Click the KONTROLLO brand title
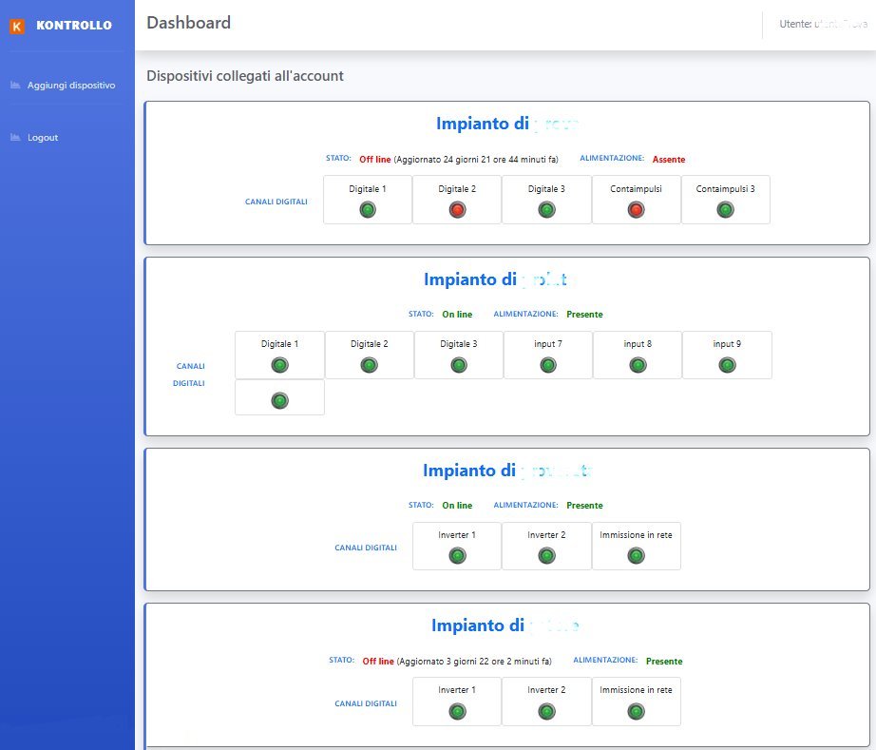Image resolution: width=876 pixels, height=750 pixels. tap(74, 25)
